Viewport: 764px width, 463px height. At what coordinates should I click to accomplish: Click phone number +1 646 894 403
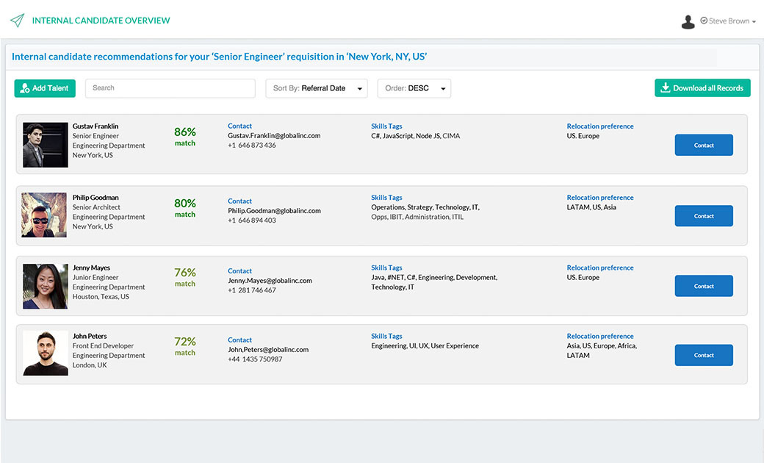click(x=252, y=220)
